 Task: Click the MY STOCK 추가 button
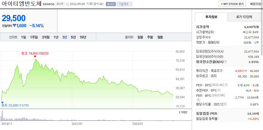click(x=232, y=4)
